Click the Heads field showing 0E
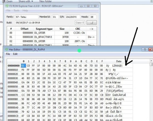 [x=93, y=17]
